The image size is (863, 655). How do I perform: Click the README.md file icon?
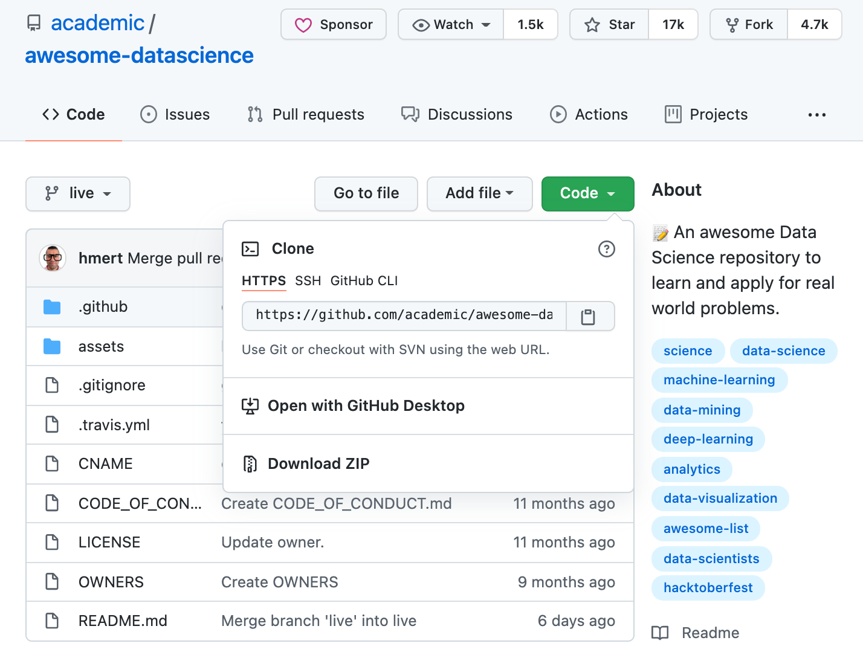(x=52, y=621)
